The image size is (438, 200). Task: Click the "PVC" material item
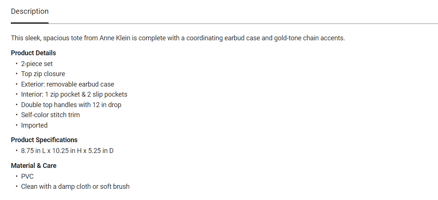pos(27,176)
